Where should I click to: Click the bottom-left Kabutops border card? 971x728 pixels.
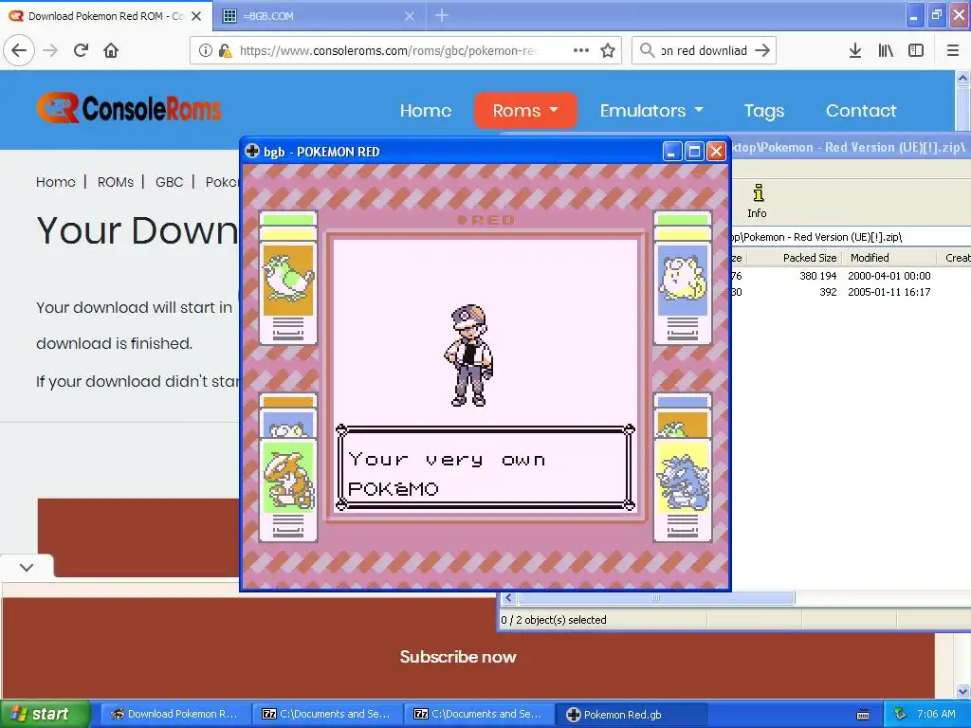pos(288,490)
